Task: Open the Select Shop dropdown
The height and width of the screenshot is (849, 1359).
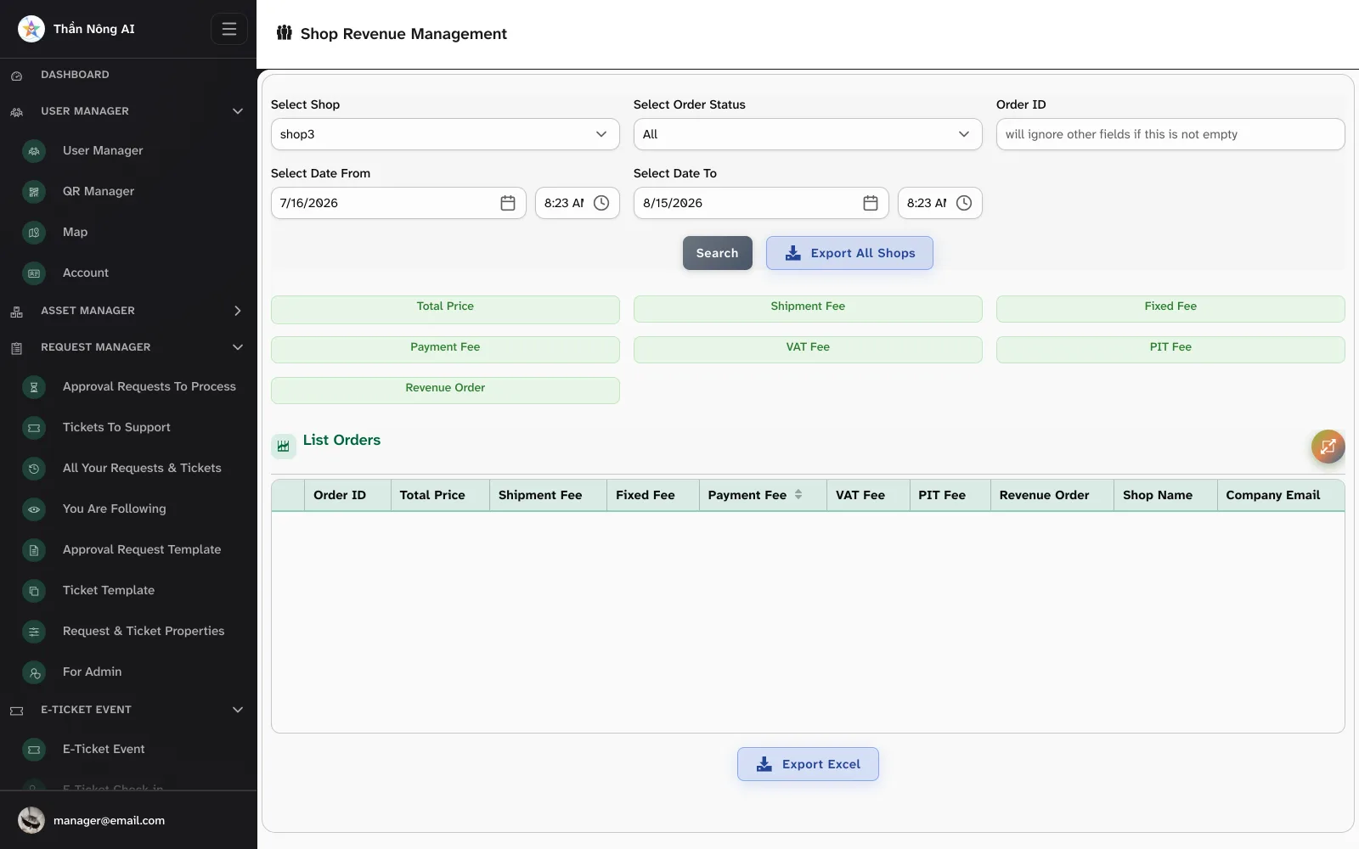Action: [x=445, y=134]
